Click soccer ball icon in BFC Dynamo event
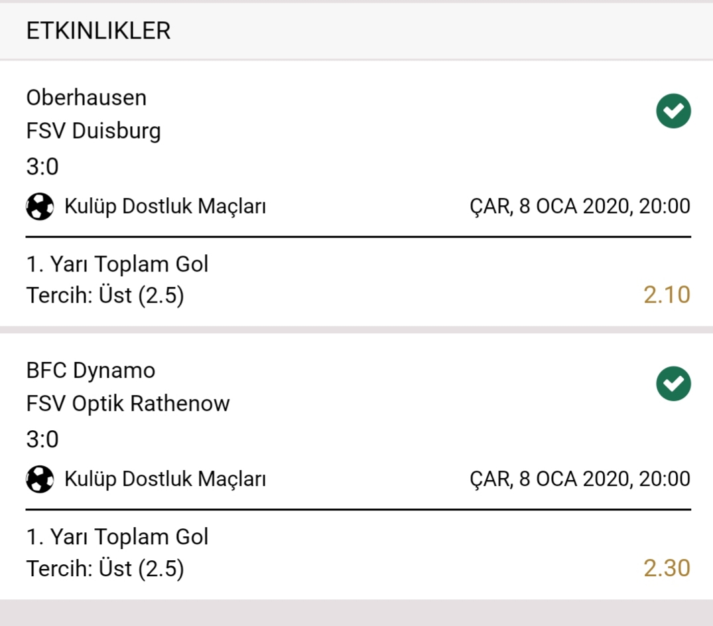Screen dimensions: 713x626 pyautogui.click(x=40, y=479)
